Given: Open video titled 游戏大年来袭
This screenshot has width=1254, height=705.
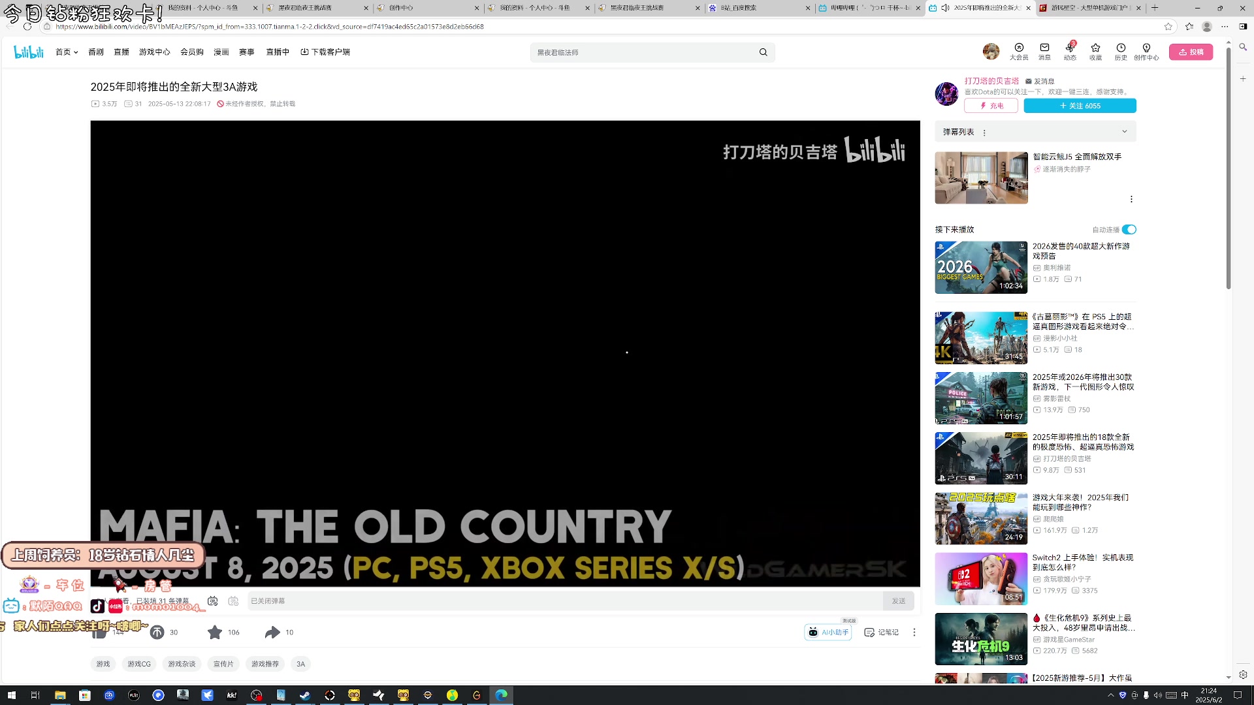Looking at the screenshot, I should pos(1080,502).
